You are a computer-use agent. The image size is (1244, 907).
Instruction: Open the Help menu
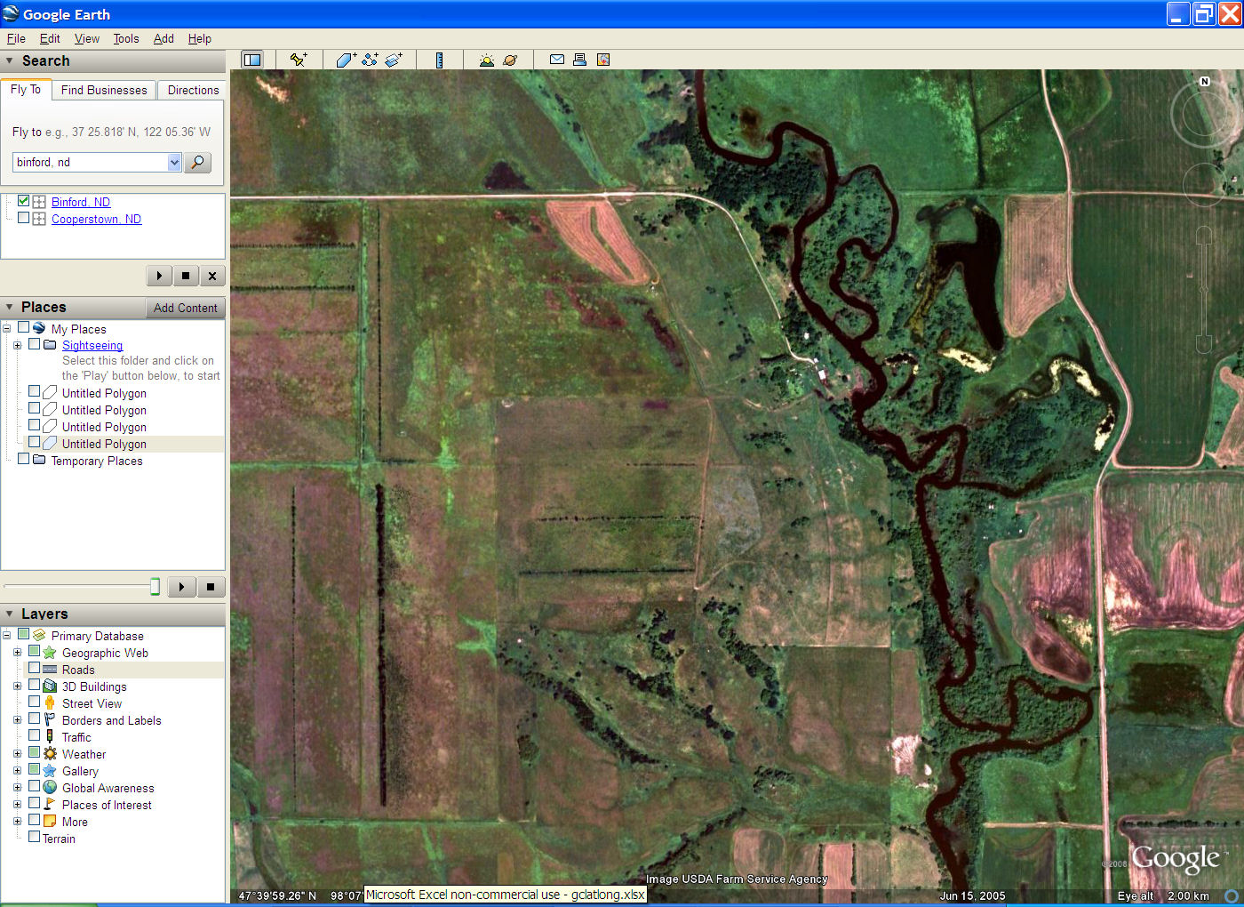pyautogui.click(x=200, y=38)
